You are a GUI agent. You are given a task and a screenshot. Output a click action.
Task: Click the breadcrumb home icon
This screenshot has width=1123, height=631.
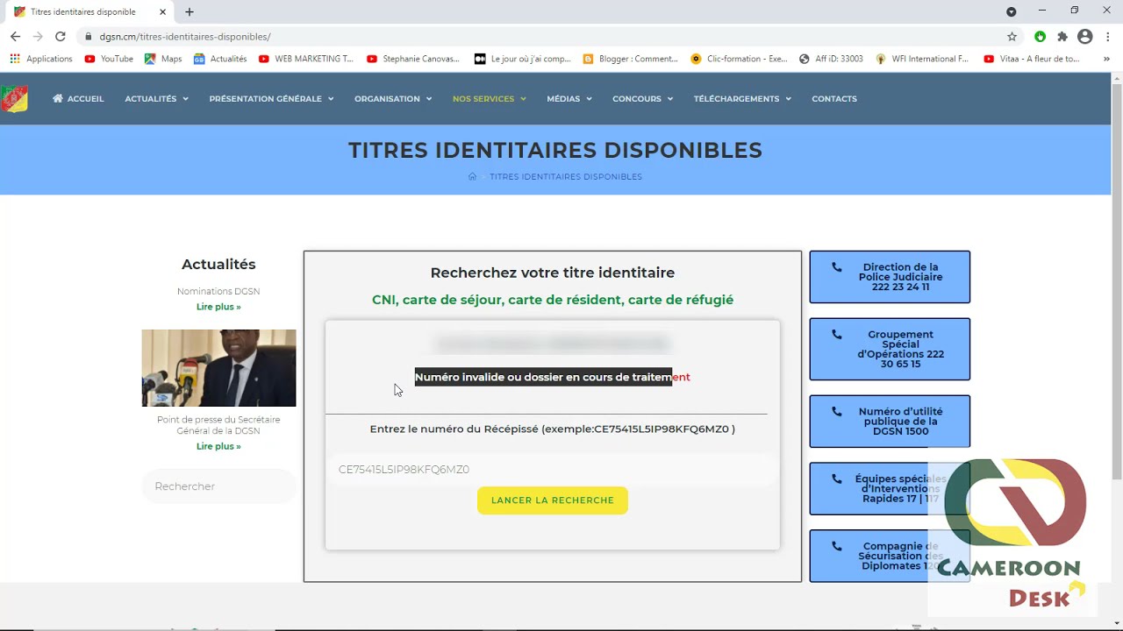pos(472,177)
